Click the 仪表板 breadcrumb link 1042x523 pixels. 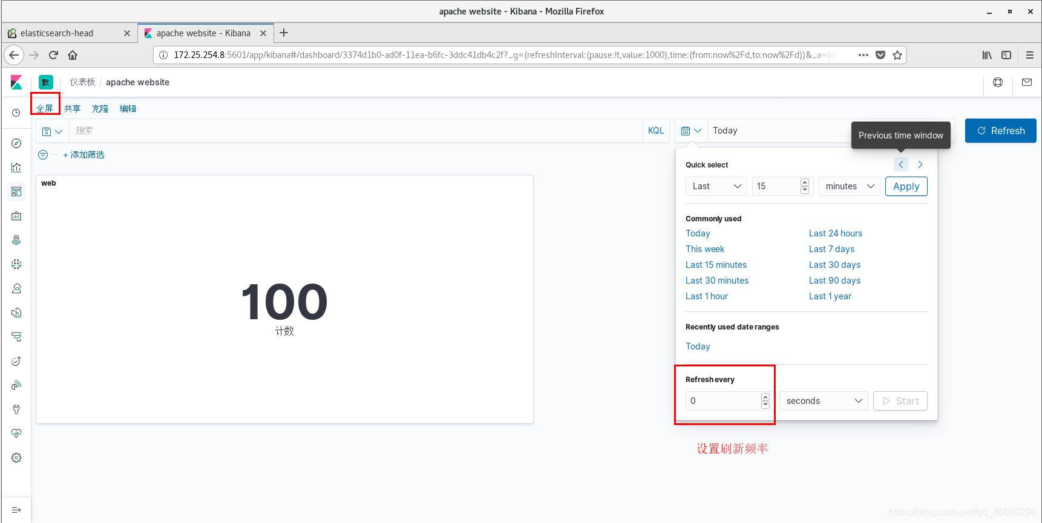pos(82,82)
